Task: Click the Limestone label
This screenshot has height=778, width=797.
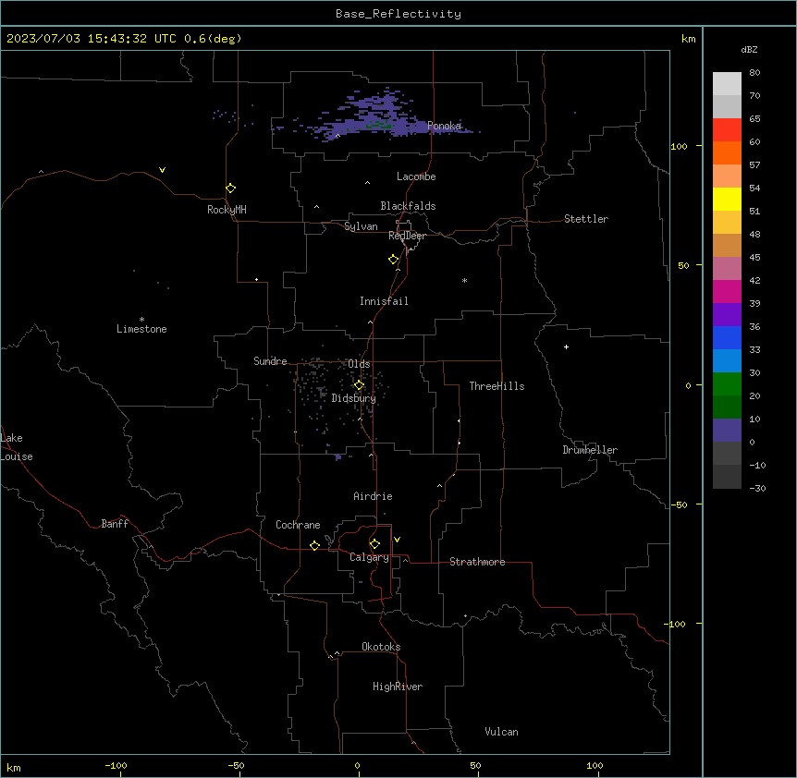Action: click(x=141, y=329)
